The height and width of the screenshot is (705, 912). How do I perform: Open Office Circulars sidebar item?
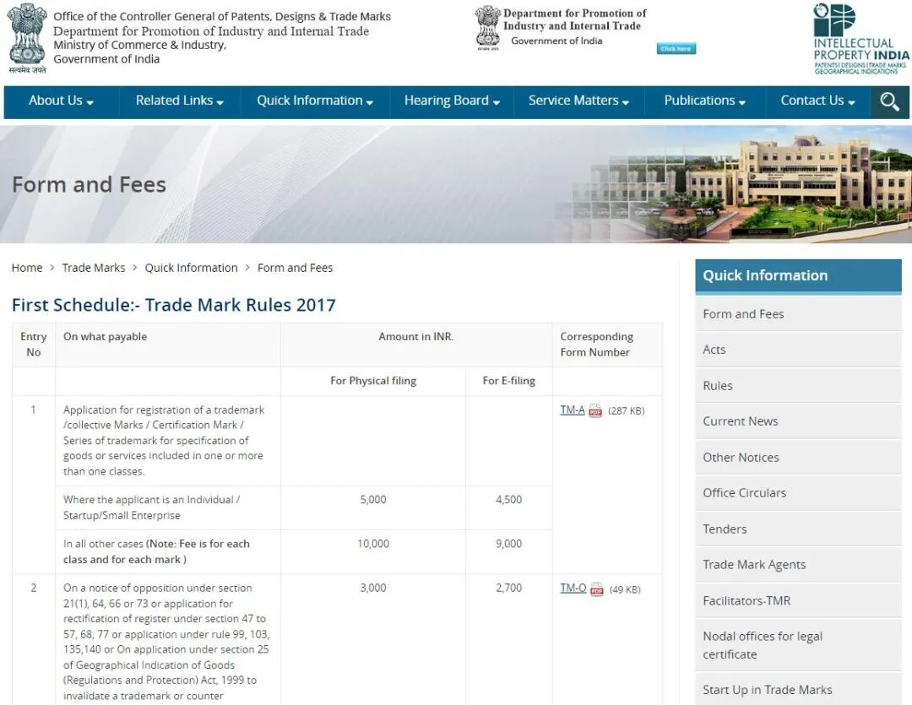coord(798,493)
